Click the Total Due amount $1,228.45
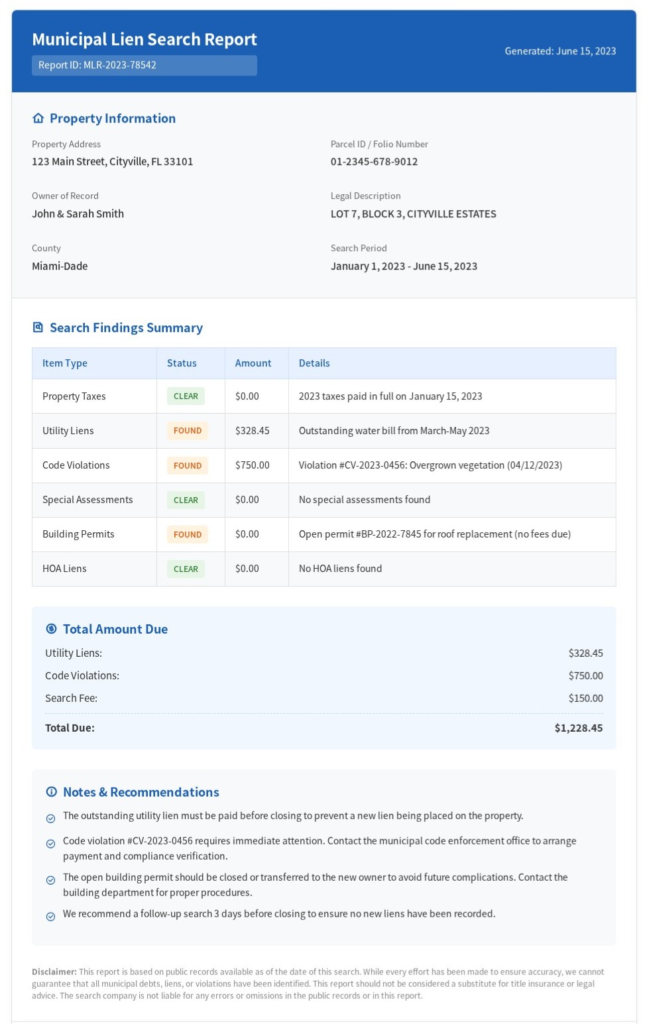The width and height of the screenshot is (651, 1024). [x=578, y=728]
